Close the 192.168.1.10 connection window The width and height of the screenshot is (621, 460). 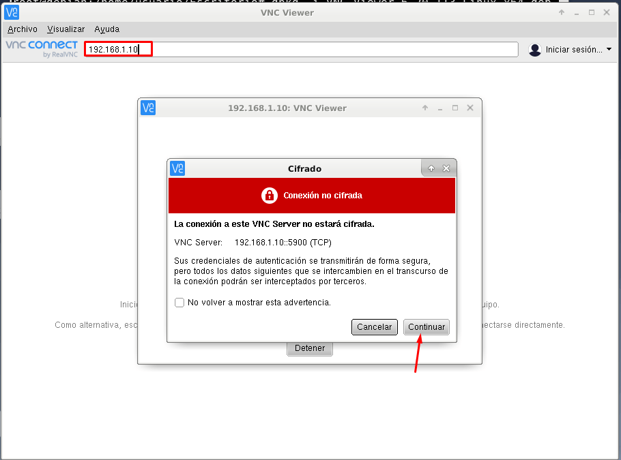coord(470,108)
